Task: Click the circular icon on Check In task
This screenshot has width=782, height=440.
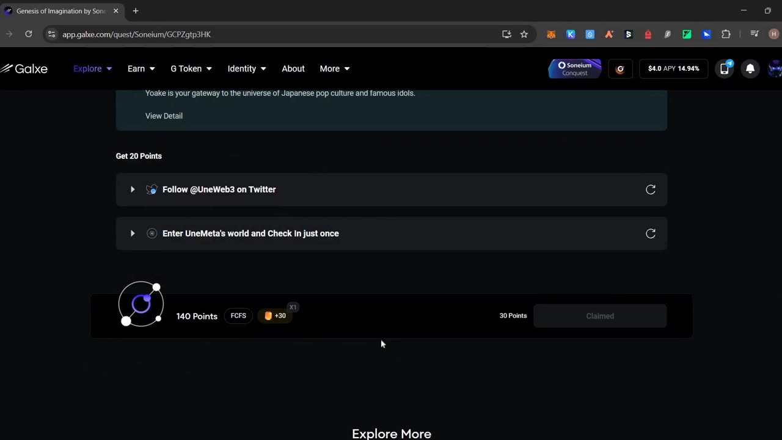Action: (x=152, y=233)
